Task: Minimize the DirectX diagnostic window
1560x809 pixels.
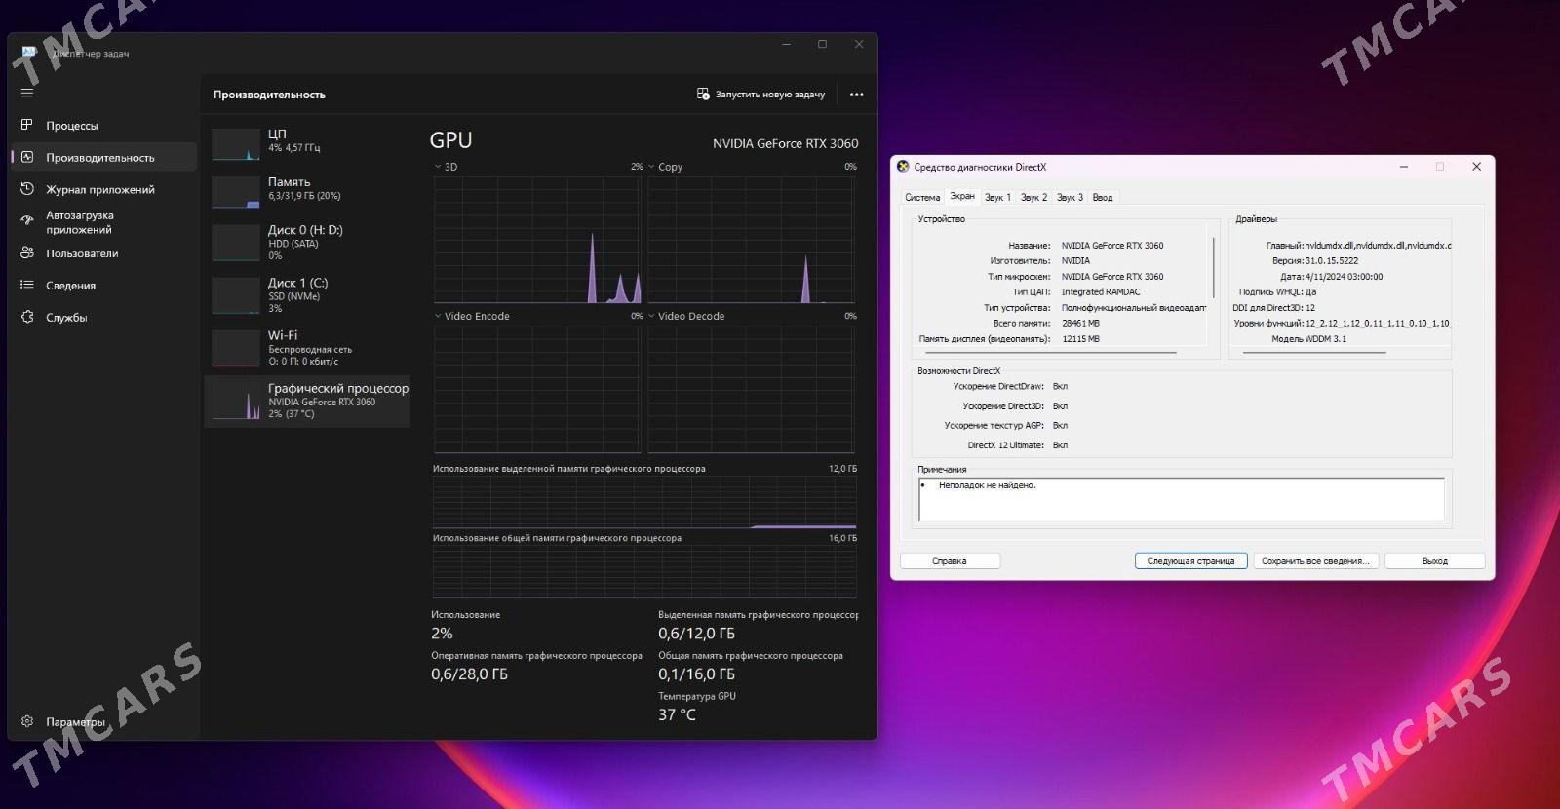Action: pyautogui.click(x=1404, y=167)
